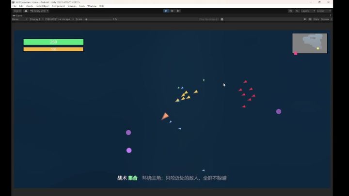This screenshot has width=349, height=196.
Task: Open the Play Maximized dropdown
Action: click(x=209, y=19)
